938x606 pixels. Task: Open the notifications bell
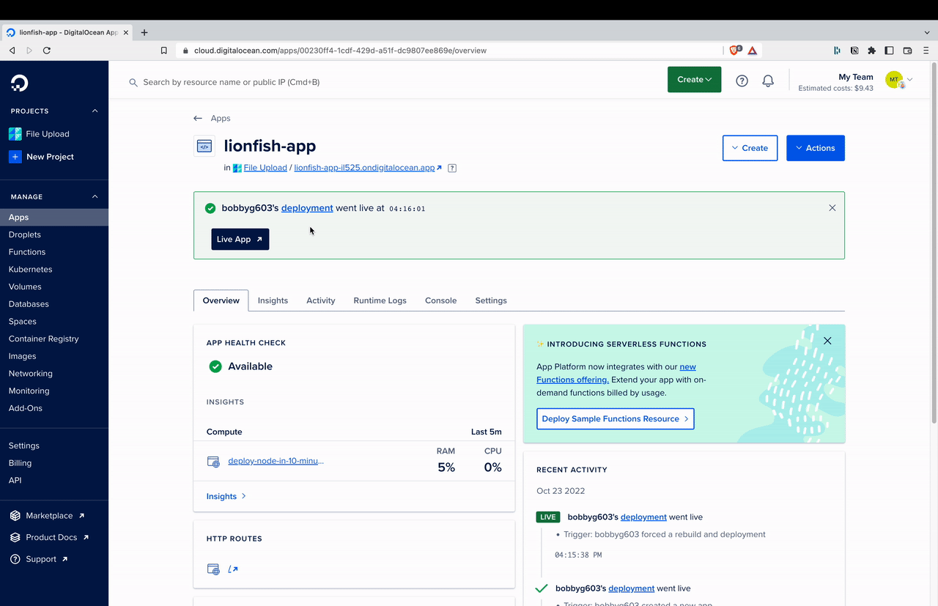coord(768,81)
